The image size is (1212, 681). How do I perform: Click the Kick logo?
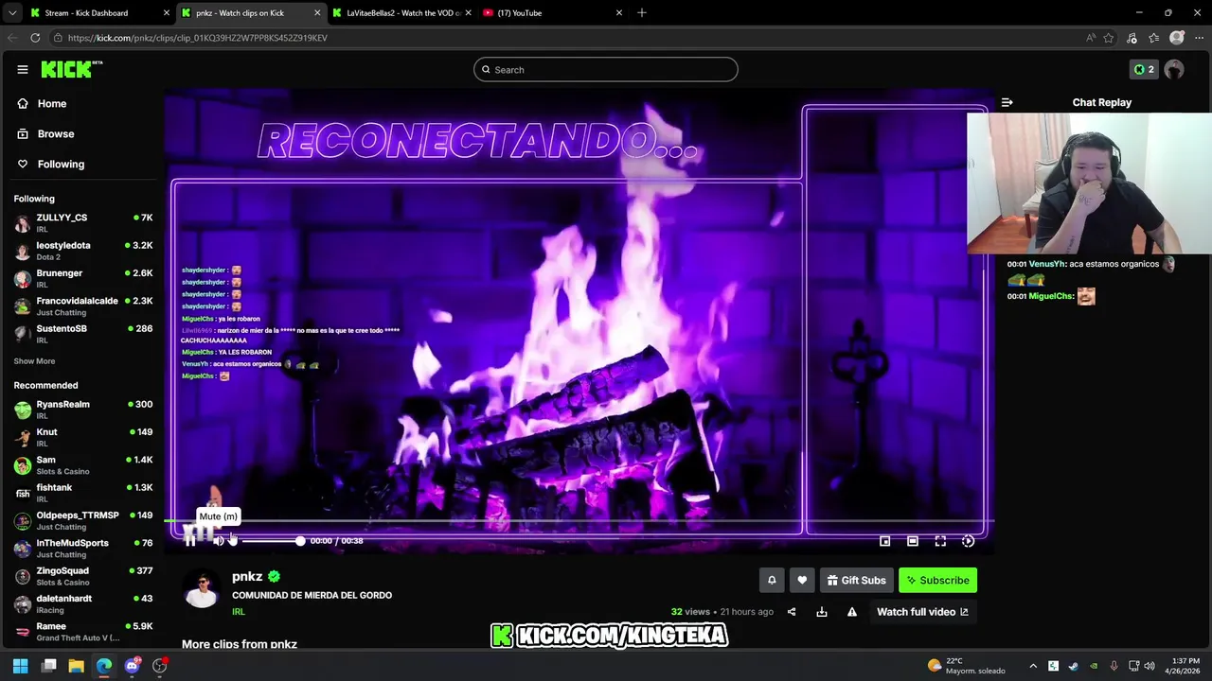(71, 69)
